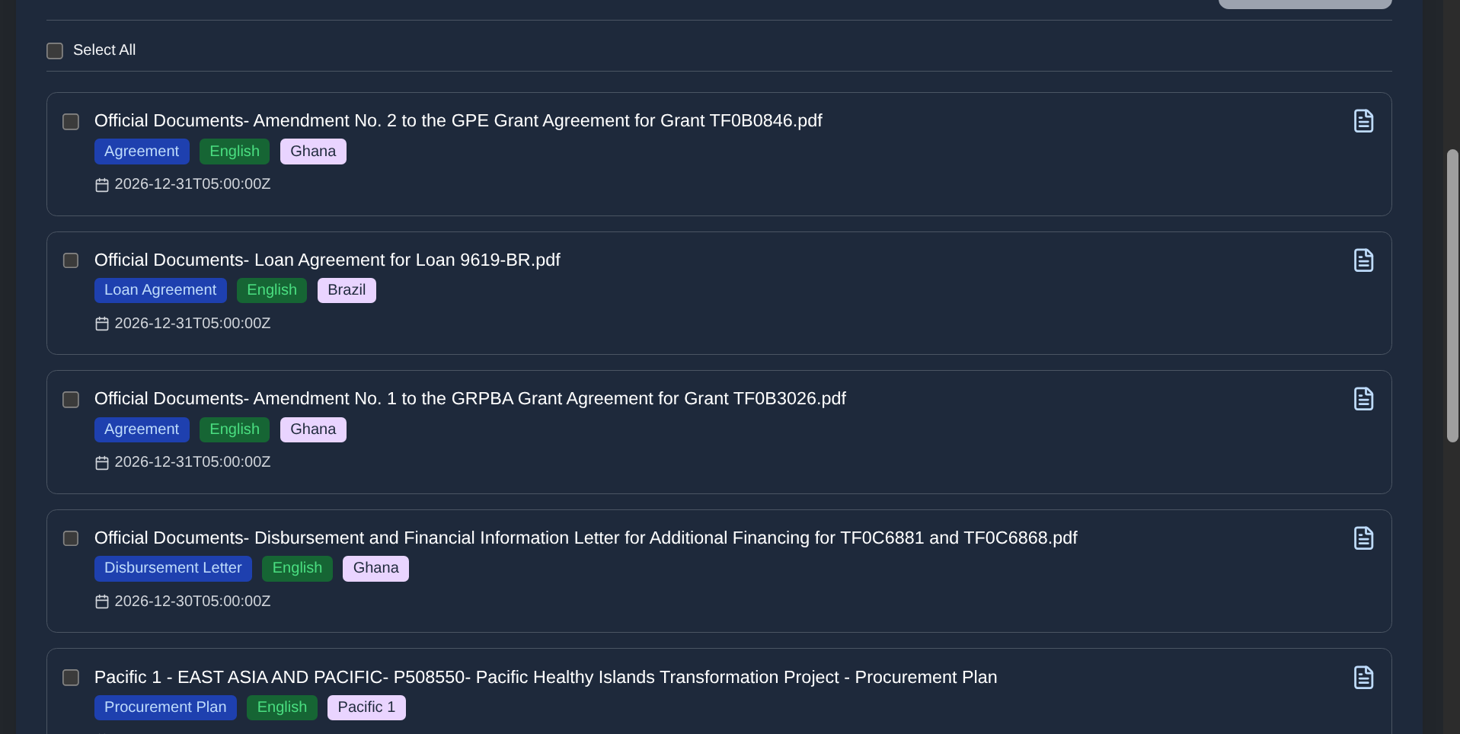Click Ghana tag on TF0B3026 card
This screenshot has width=1460, height=734.
(313, 429)
